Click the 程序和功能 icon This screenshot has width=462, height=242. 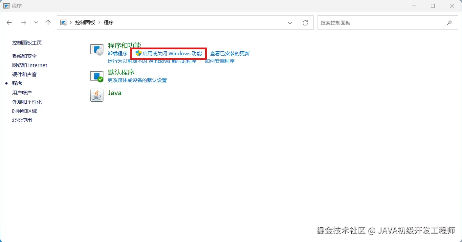point(97,50)
